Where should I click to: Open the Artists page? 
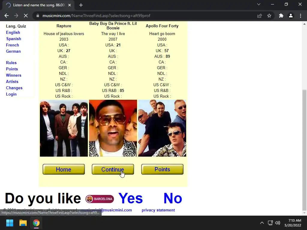(12, 81)
